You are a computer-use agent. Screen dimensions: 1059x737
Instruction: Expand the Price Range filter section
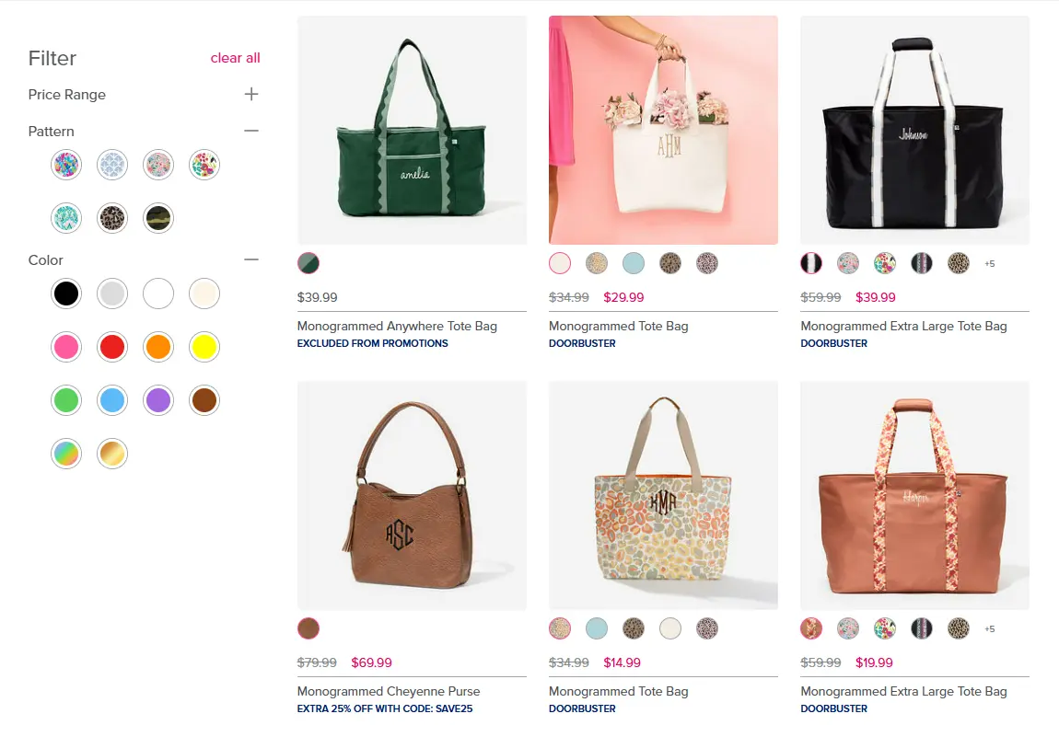pos(250,94)
